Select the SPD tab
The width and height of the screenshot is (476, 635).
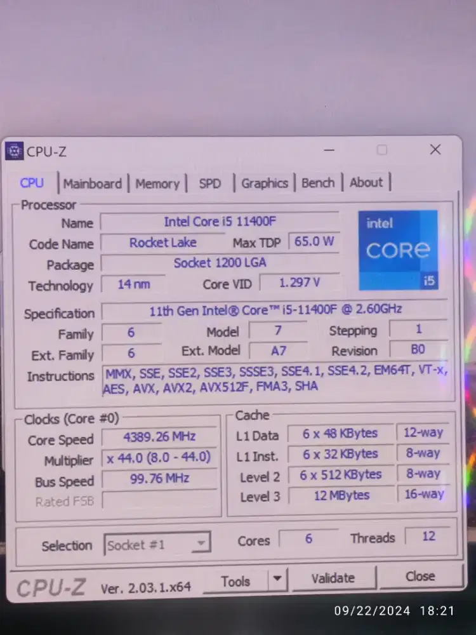coord(210,184)
